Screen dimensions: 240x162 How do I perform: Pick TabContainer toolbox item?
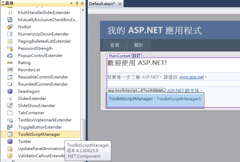31,113
